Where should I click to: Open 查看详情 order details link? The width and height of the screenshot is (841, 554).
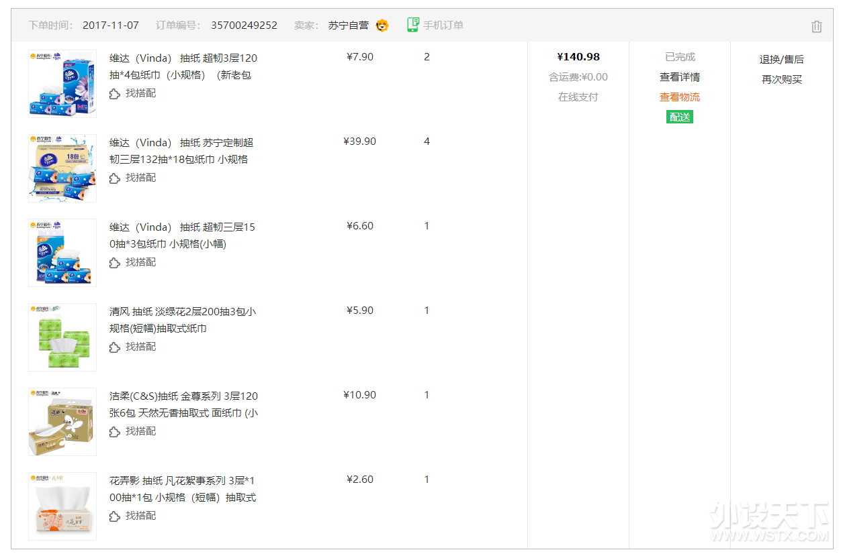pos(679,77)
